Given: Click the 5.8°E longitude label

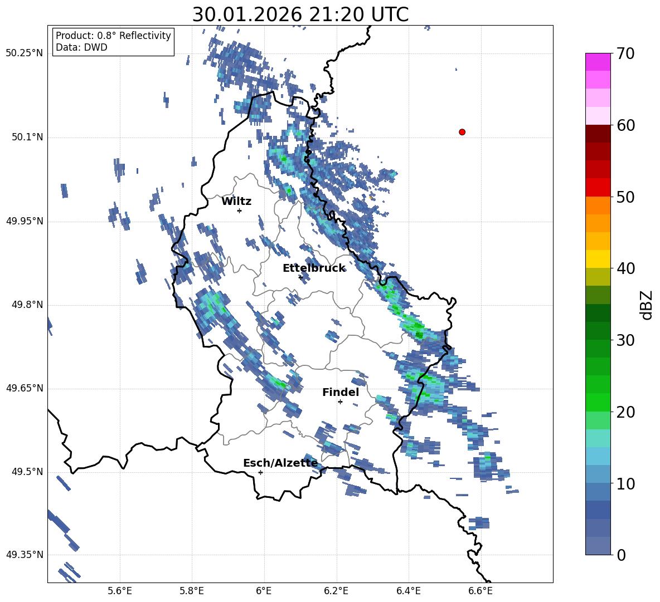Looking at the screenshot, I should 192,591.
